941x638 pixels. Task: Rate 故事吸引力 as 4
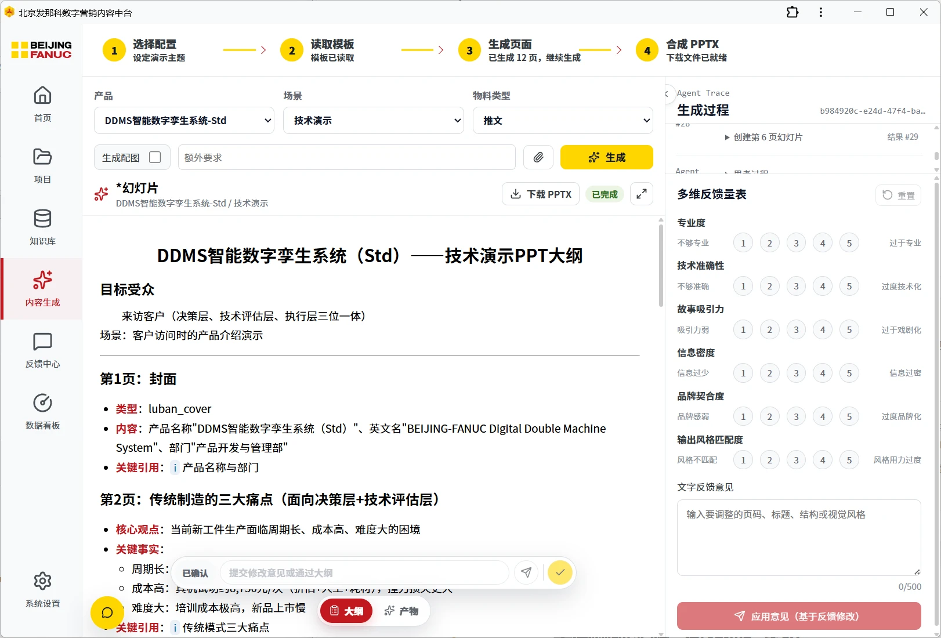pos(823,330)
